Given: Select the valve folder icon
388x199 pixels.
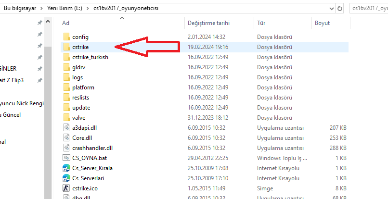Looking at the screenshot, I should (x=66, y=118).
